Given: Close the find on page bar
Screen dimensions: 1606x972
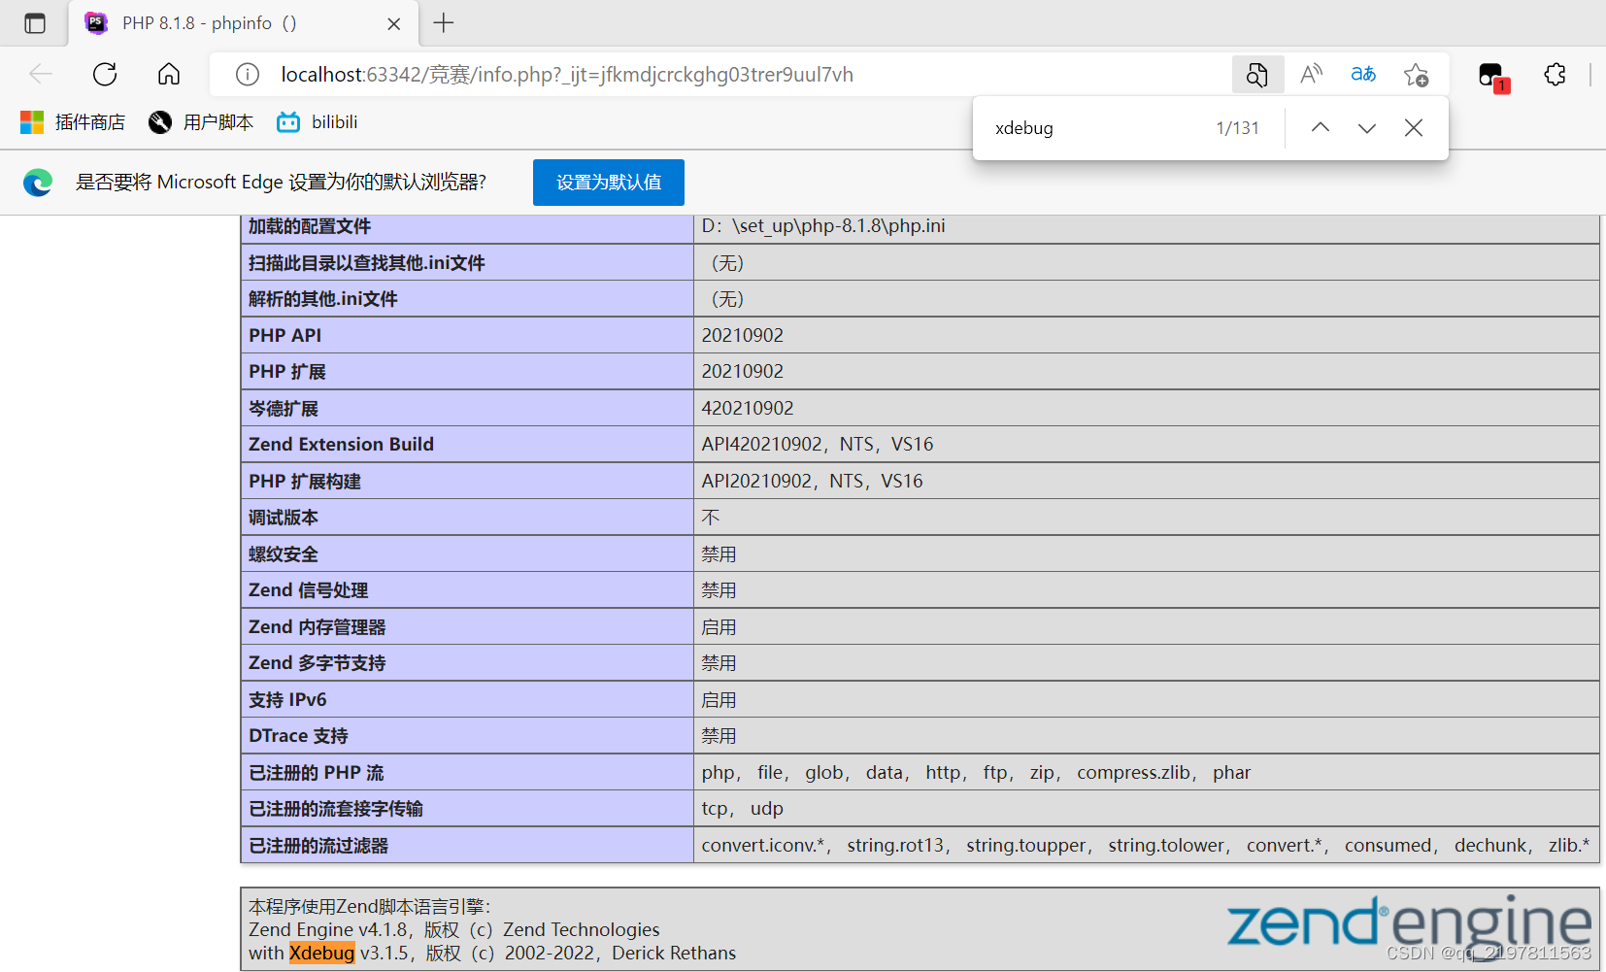Looking at the screenshot, I should pos(1414,127).
